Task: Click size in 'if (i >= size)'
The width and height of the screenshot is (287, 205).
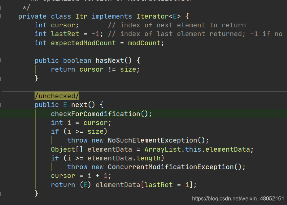Action: click(x=96, y=131)
